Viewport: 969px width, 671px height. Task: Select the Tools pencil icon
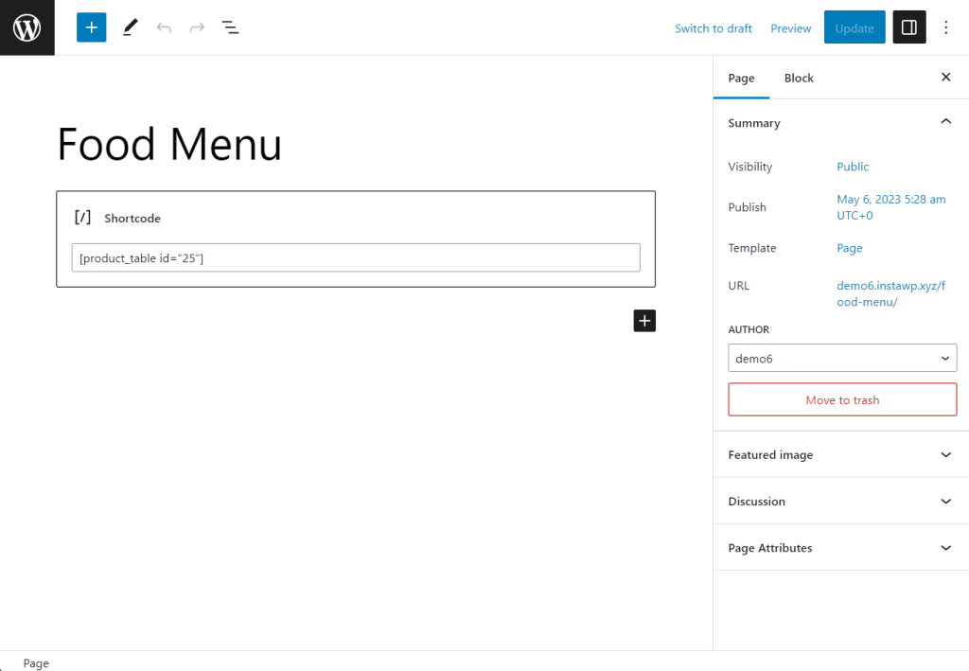130,27
